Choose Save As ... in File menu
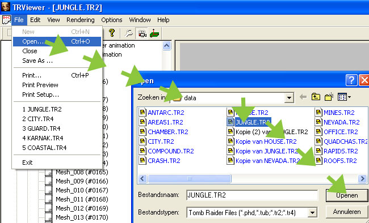The image size is (369, 223). coord(57,61)
